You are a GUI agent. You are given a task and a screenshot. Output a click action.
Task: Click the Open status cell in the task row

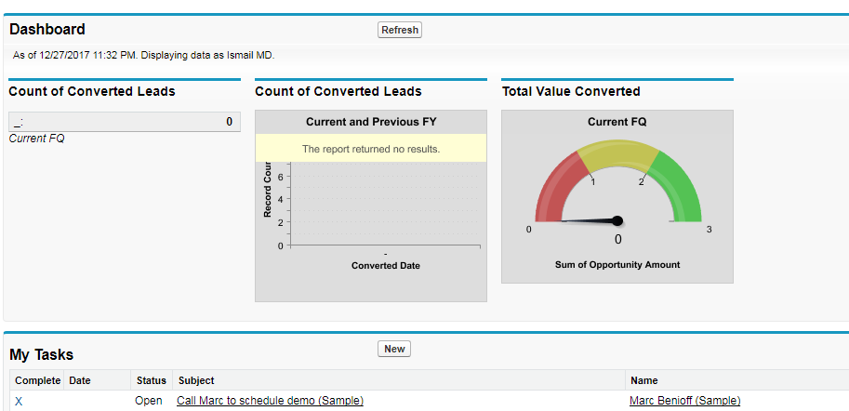(x=149, y=401)
